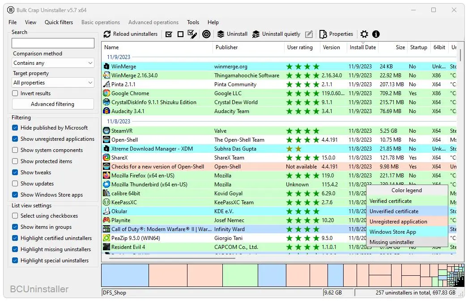Image resolution: width=468 pixels, height=303 pixels.
Task: Click the info circle toolbar icon
Action: coord(376,34)
